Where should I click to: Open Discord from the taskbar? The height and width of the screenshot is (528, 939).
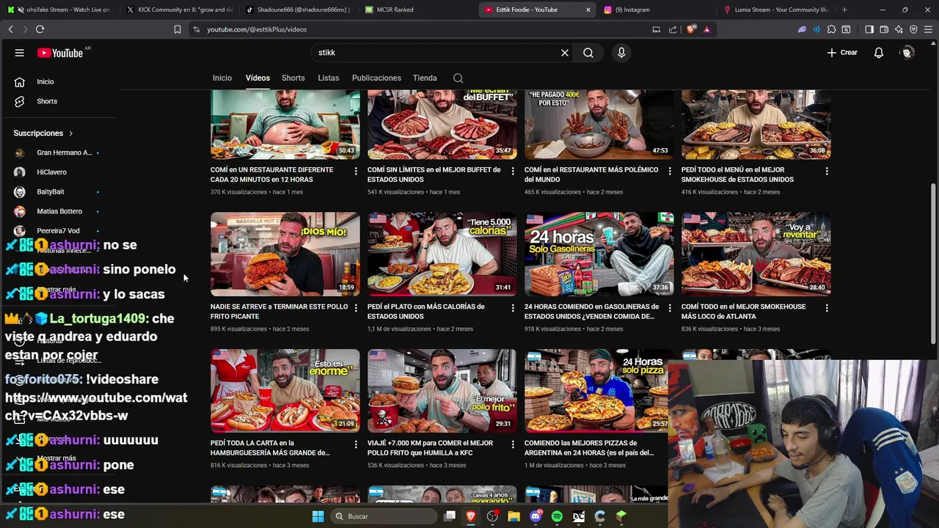click(536, 516)
